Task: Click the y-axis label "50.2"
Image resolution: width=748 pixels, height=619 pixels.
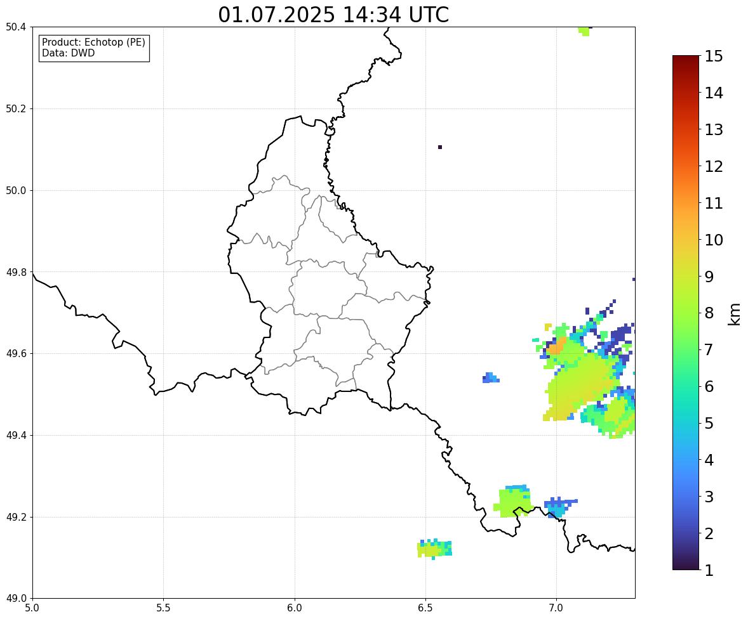Action: (x=15, y=108)
